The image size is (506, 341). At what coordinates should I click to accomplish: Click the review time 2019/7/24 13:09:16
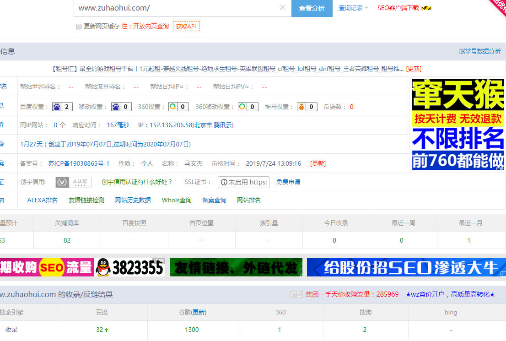(273, 163)
